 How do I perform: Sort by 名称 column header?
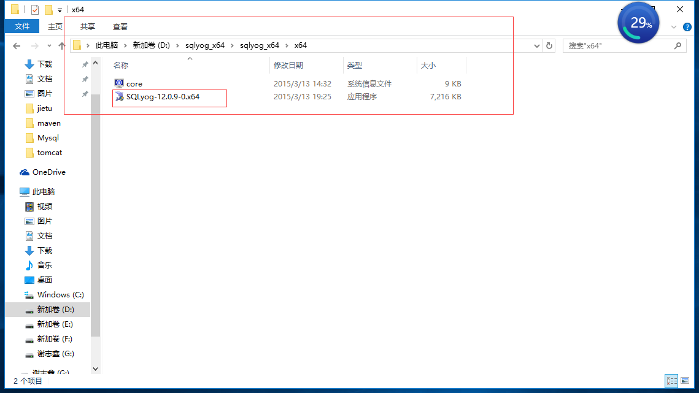[x=121, y=66]
